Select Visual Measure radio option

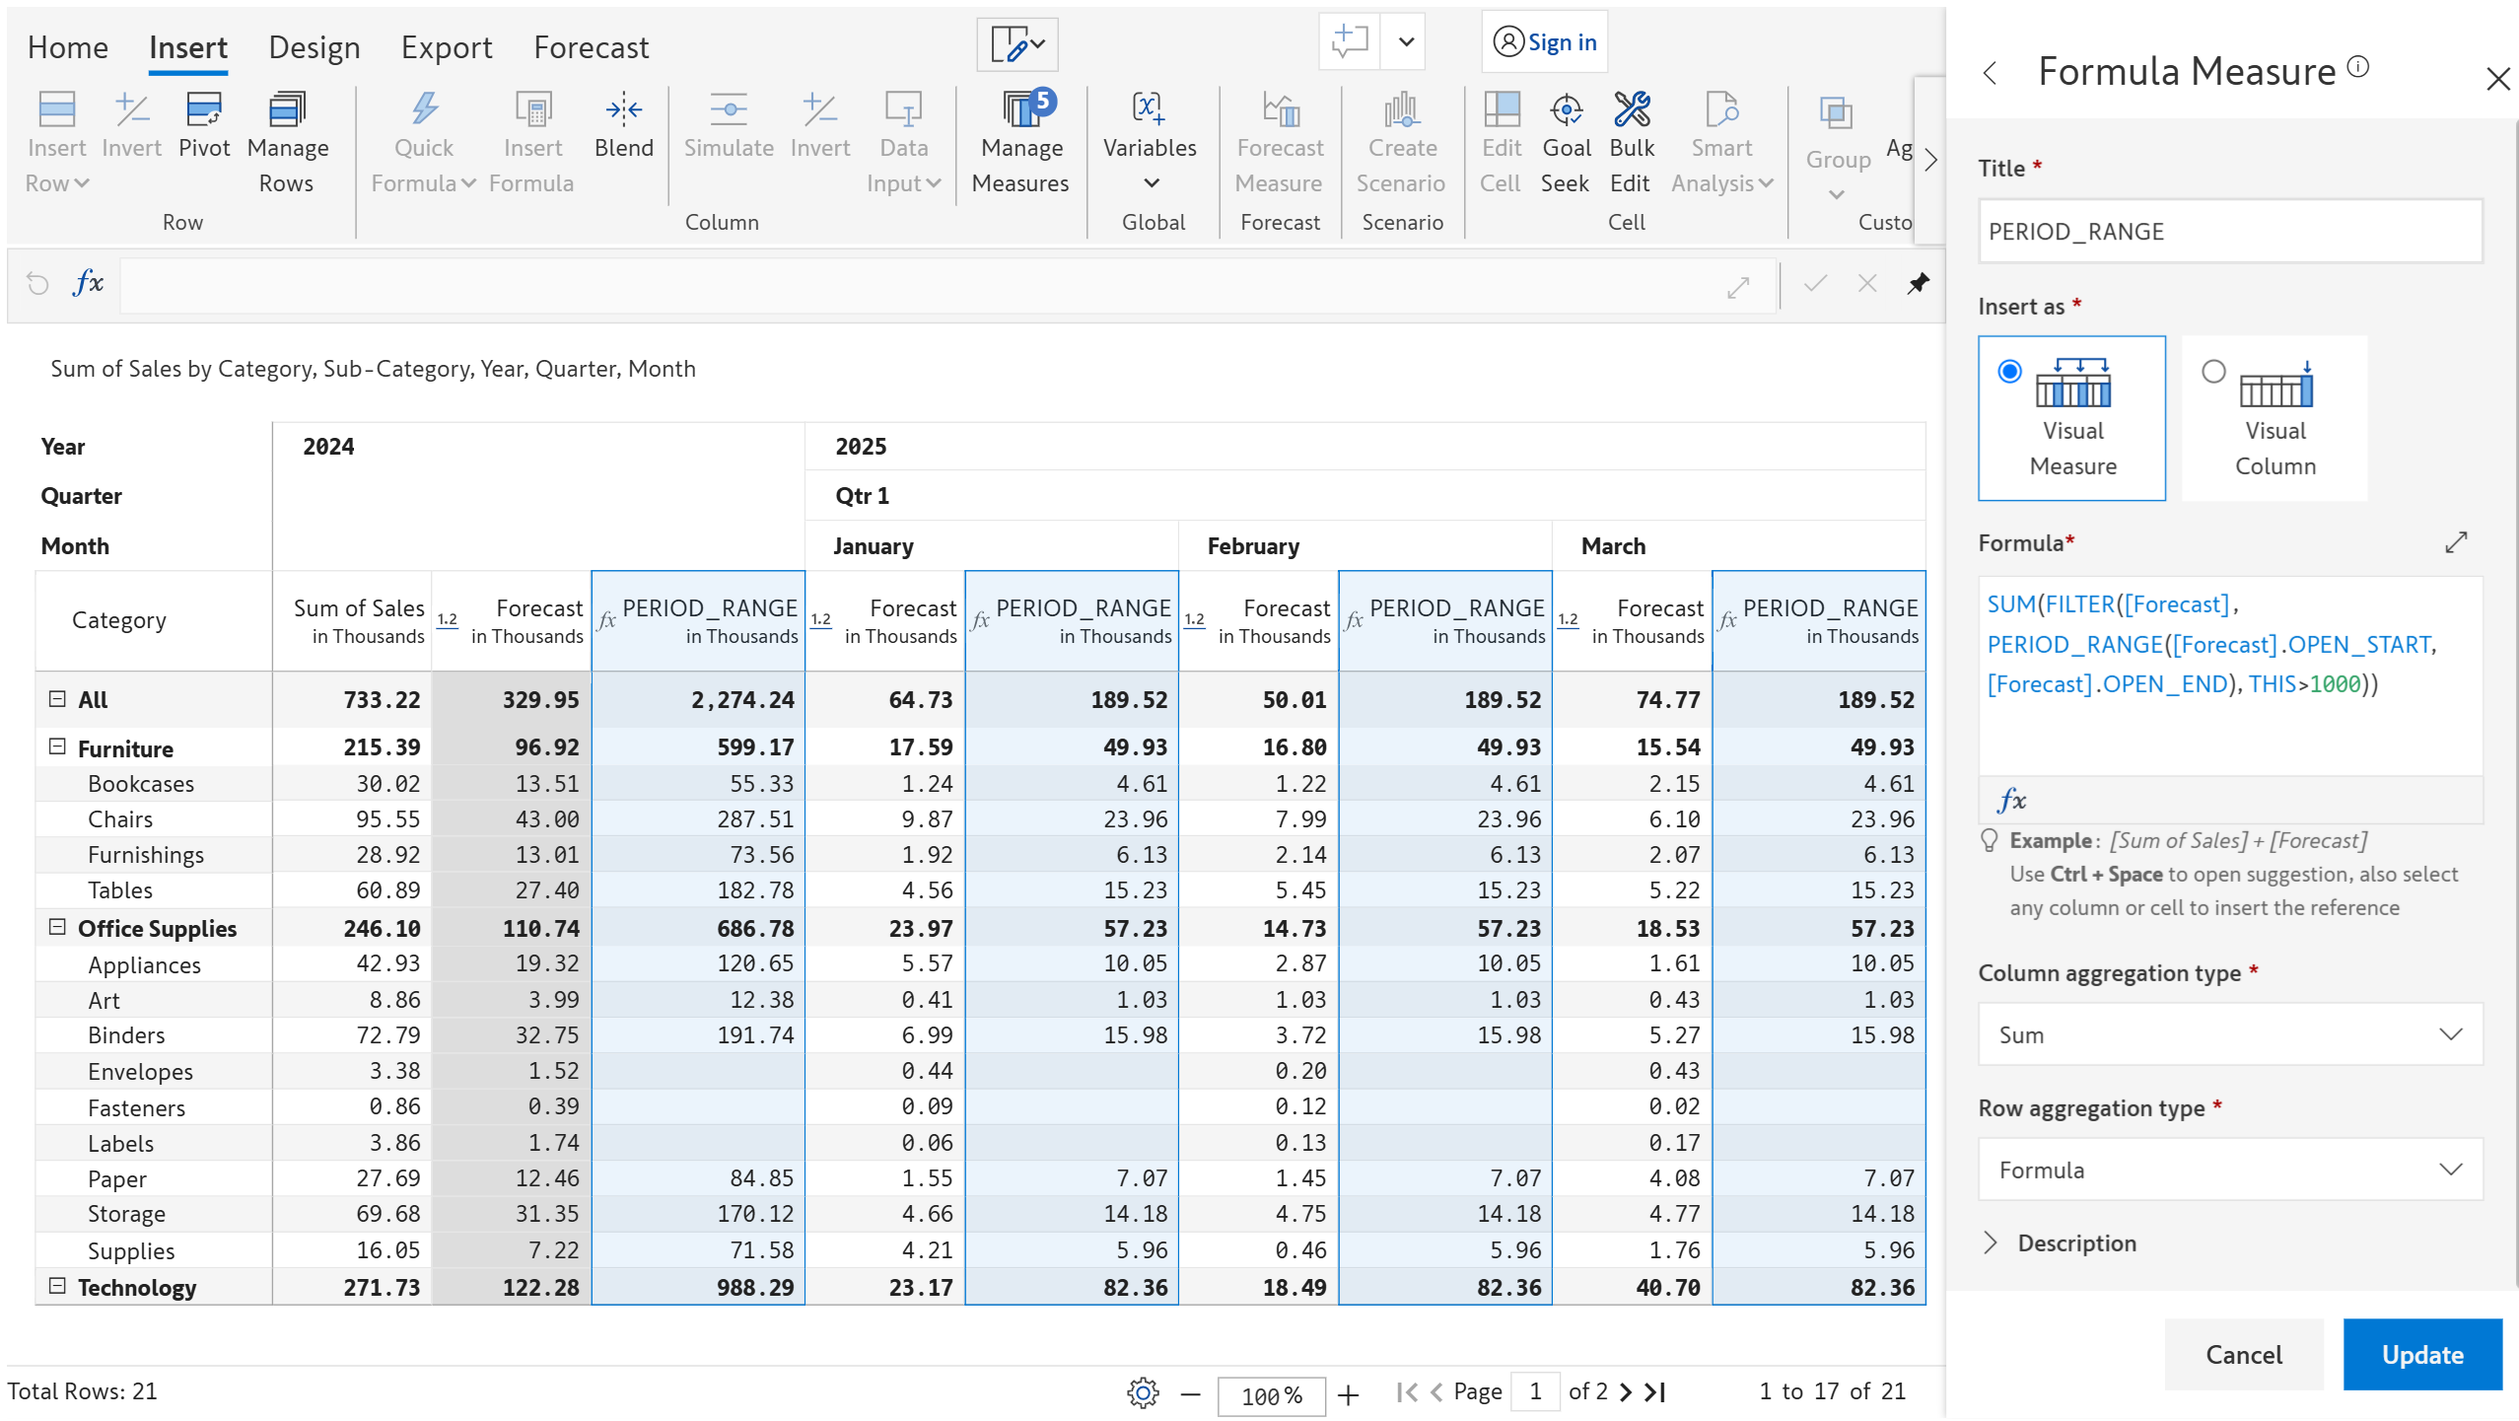click(2009, 372)
